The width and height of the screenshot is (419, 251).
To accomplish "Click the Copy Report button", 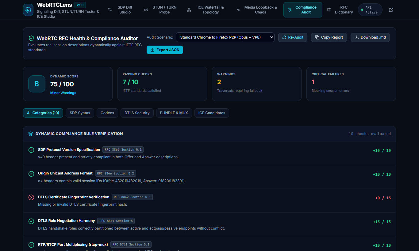I will pyautogui.click(x=329, y=37).
